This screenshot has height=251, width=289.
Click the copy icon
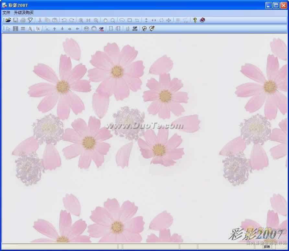[x=47, y=20]
